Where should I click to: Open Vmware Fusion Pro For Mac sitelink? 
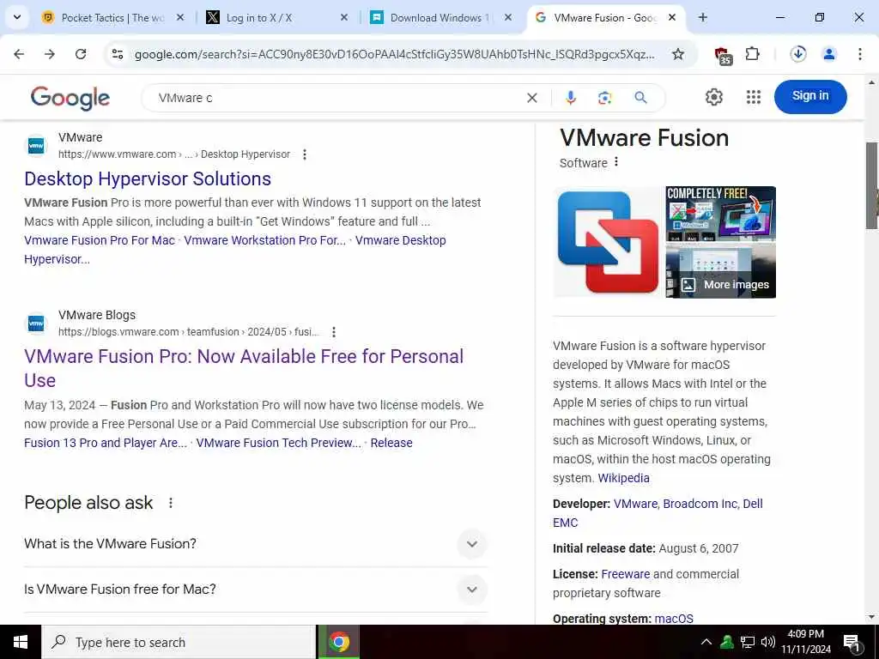coord(100,240)
